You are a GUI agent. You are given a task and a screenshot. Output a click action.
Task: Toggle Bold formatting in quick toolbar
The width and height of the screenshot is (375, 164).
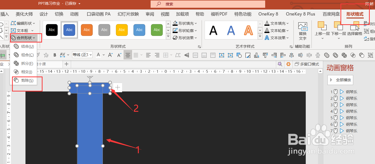tap(55, 55)
